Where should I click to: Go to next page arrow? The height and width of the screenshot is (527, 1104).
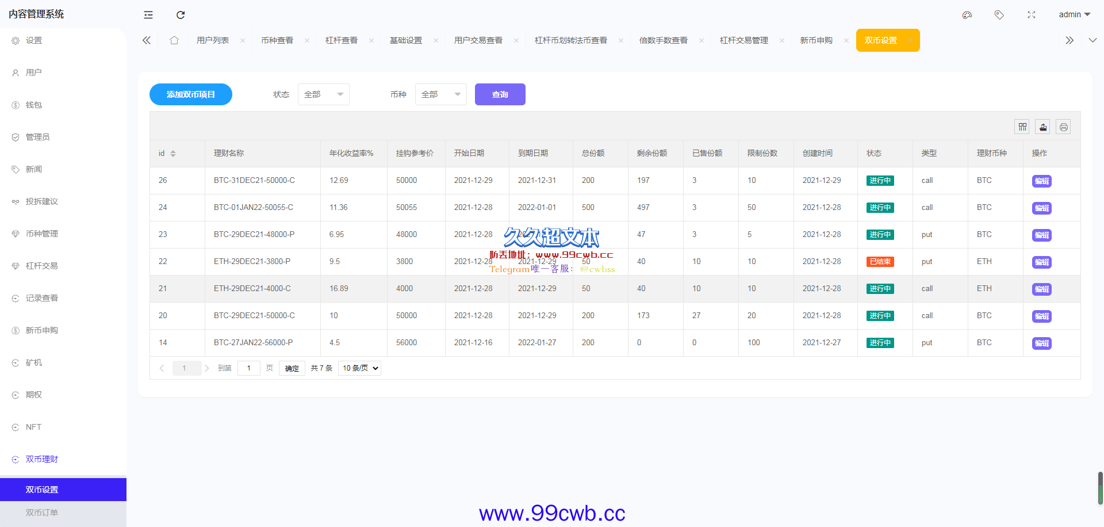(207, 368)
